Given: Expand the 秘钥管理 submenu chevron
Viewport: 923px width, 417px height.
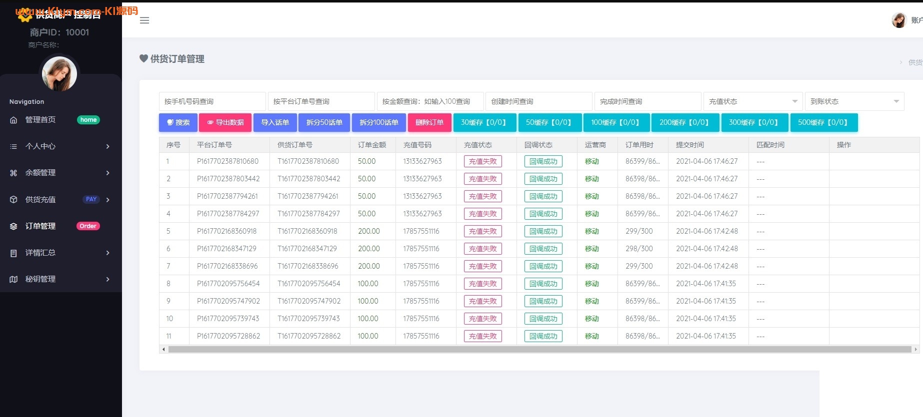Looking at the screenshot, I should (x=107, y=279).
